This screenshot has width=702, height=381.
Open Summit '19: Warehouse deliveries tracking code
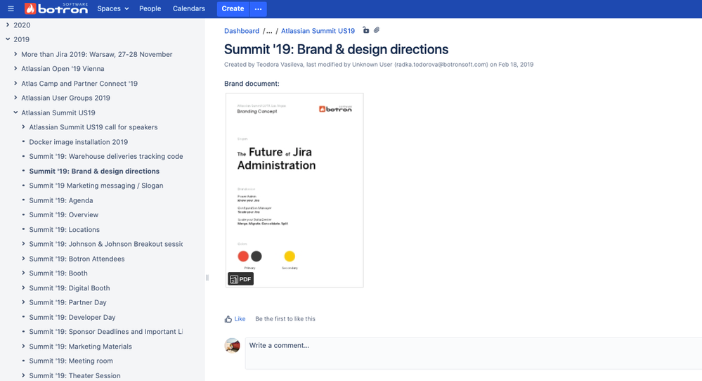pos(106,156)
